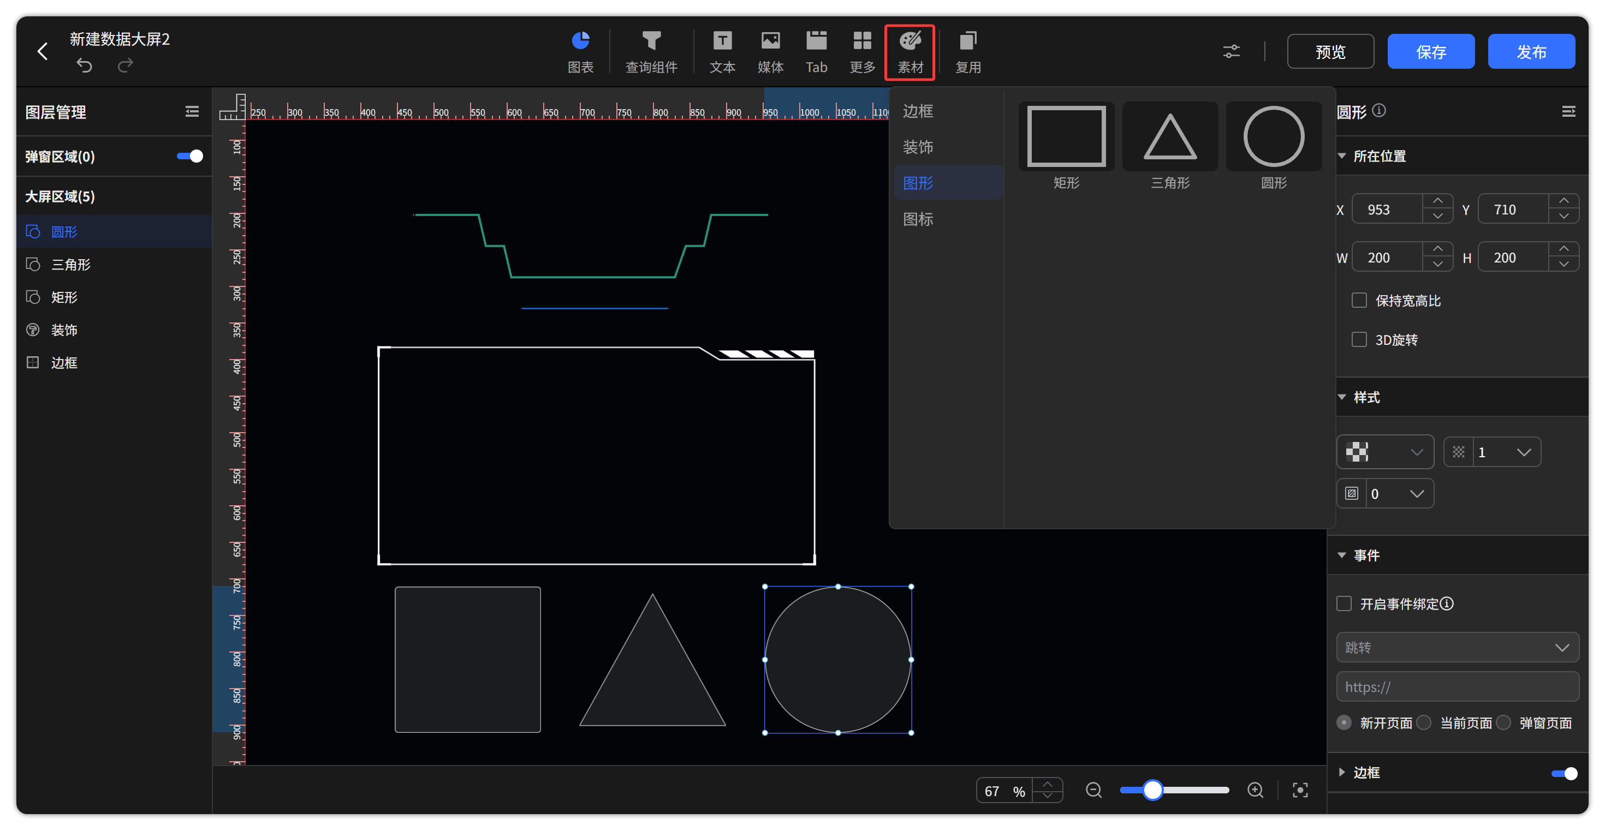Go back with the left arrow icon
Viewport: 1605px width, 825px height.
pyautogui.click(x=43, y=51)
